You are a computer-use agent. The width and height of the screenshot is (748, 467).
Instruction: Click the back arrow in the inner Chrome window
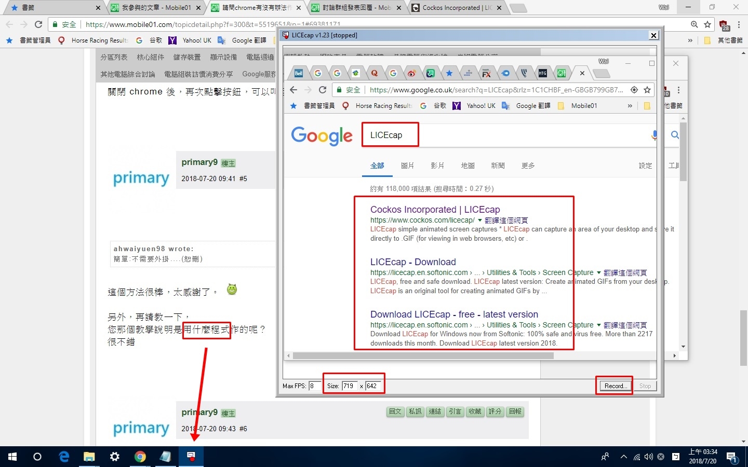[293, 90]
